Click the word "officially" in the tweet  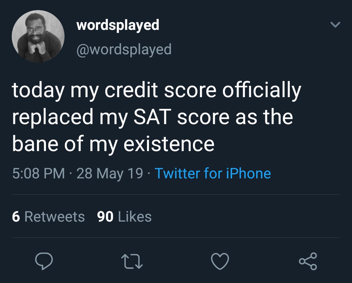[262, 91]
